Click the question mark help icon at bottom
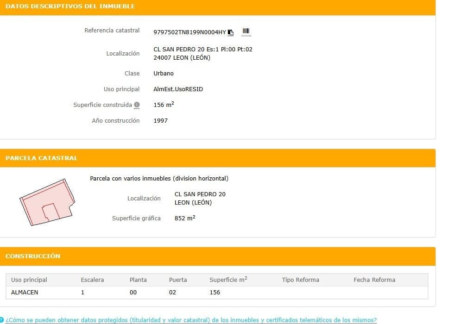Image resolution: width=473 pixels, height=324 pixels. (1, 320)
